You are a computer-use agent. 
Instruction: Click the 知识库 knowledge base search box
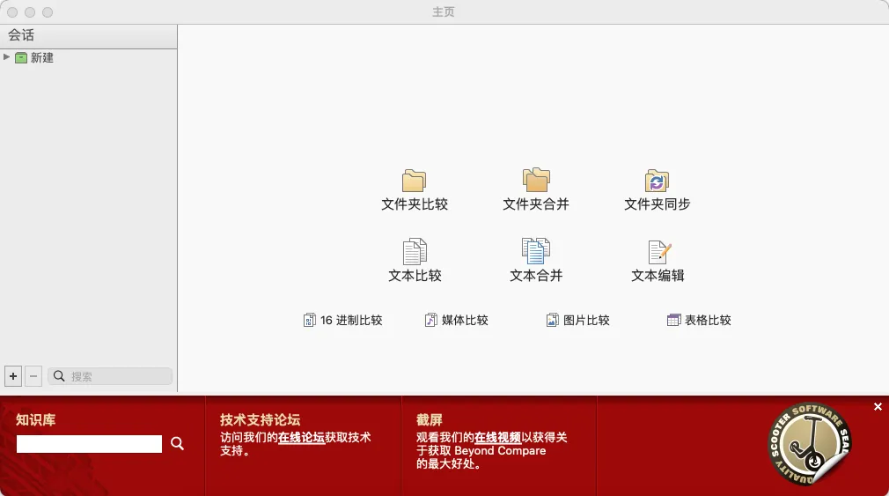(x=89, y=444)
